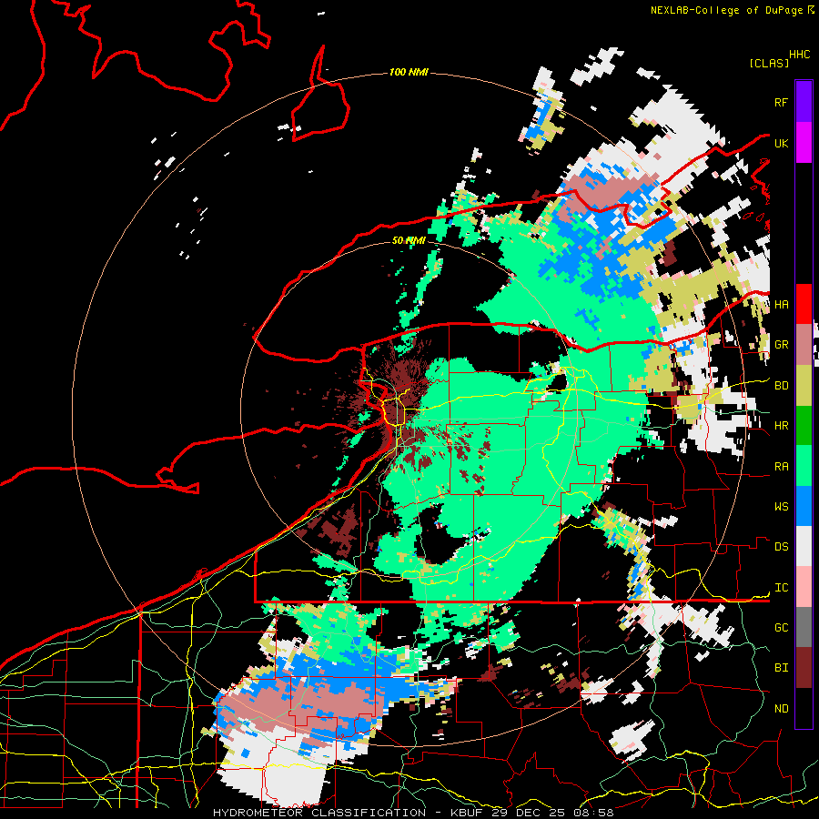The height and width of the screenshot is (819, 819).
Task: Click the "ND" legend label
Action: tap(782, 708)
